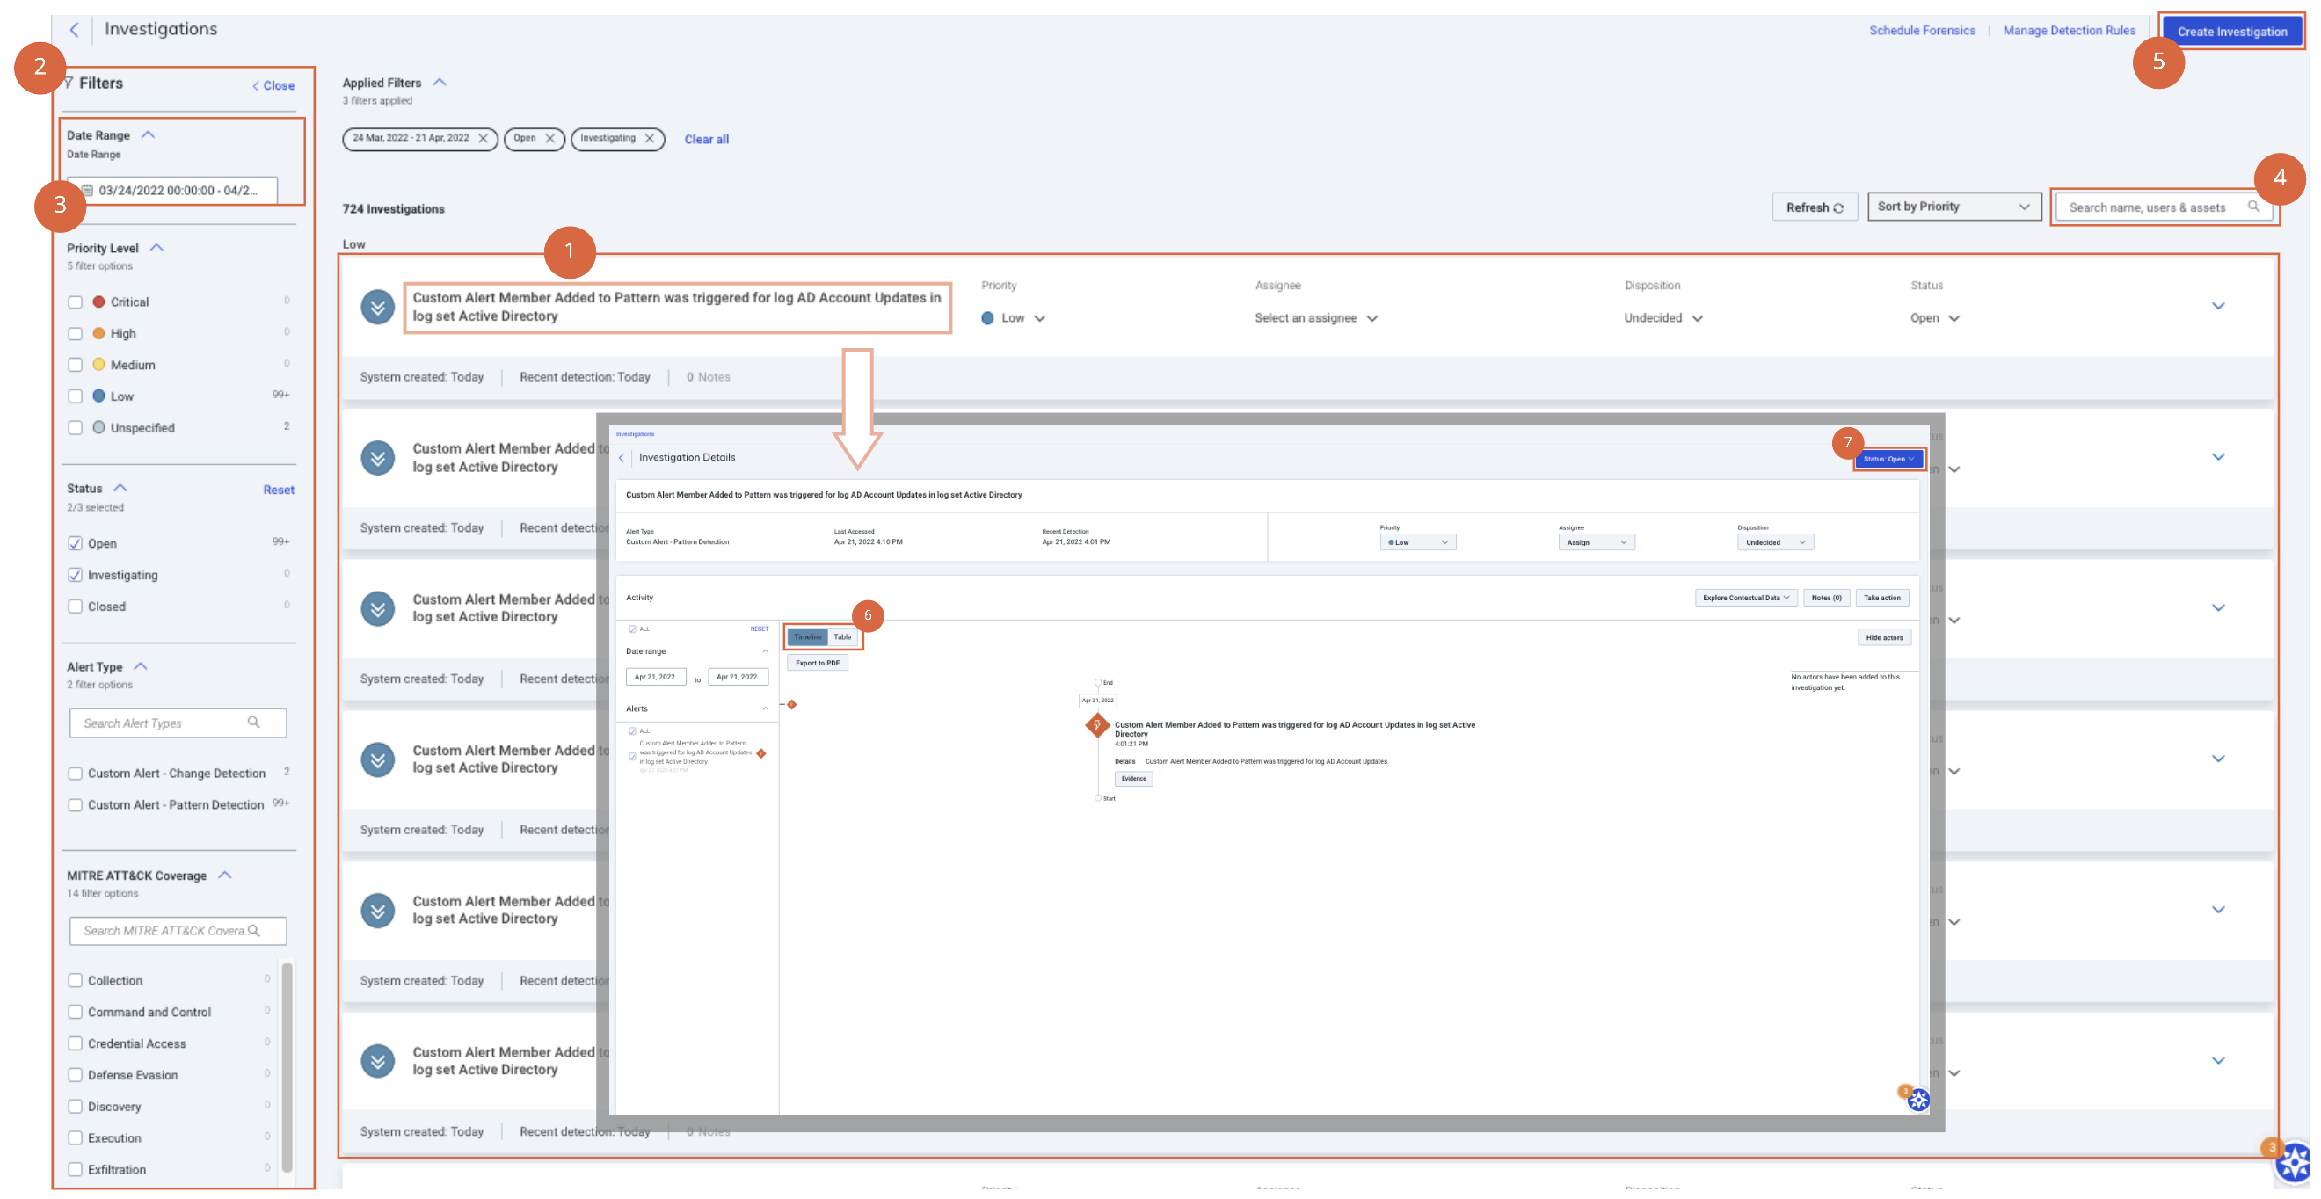
Task: Click the Create Investigation button
Action: pos(2231,32)
